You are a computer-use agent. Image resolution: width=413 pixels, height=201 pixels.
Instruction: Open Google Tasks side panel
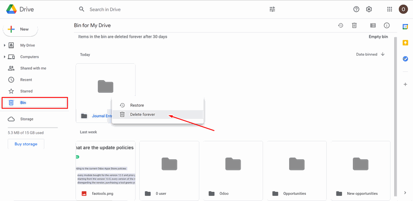pyautogui.click(x=405, y=59)
